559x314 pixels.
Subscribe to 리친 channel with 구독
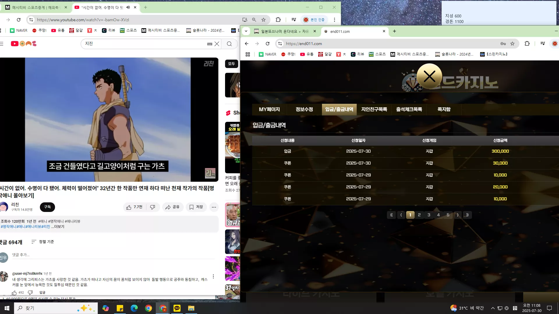coord(47,207)
